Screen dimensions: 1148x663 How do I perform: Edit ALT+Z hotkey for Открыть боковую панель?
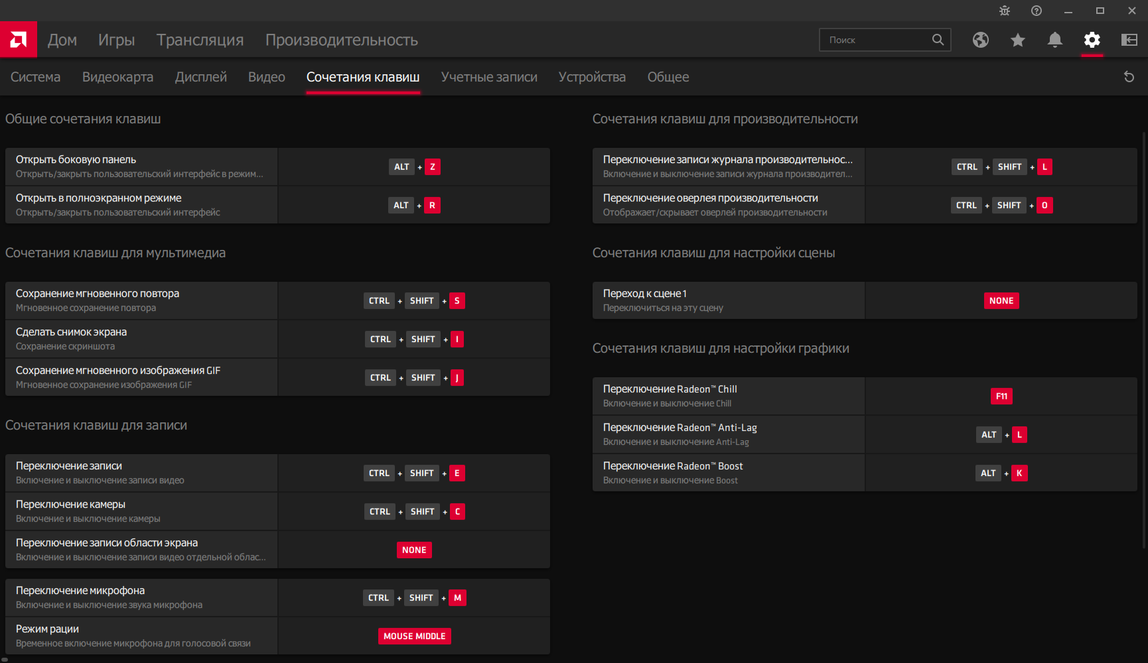point(415,167)
